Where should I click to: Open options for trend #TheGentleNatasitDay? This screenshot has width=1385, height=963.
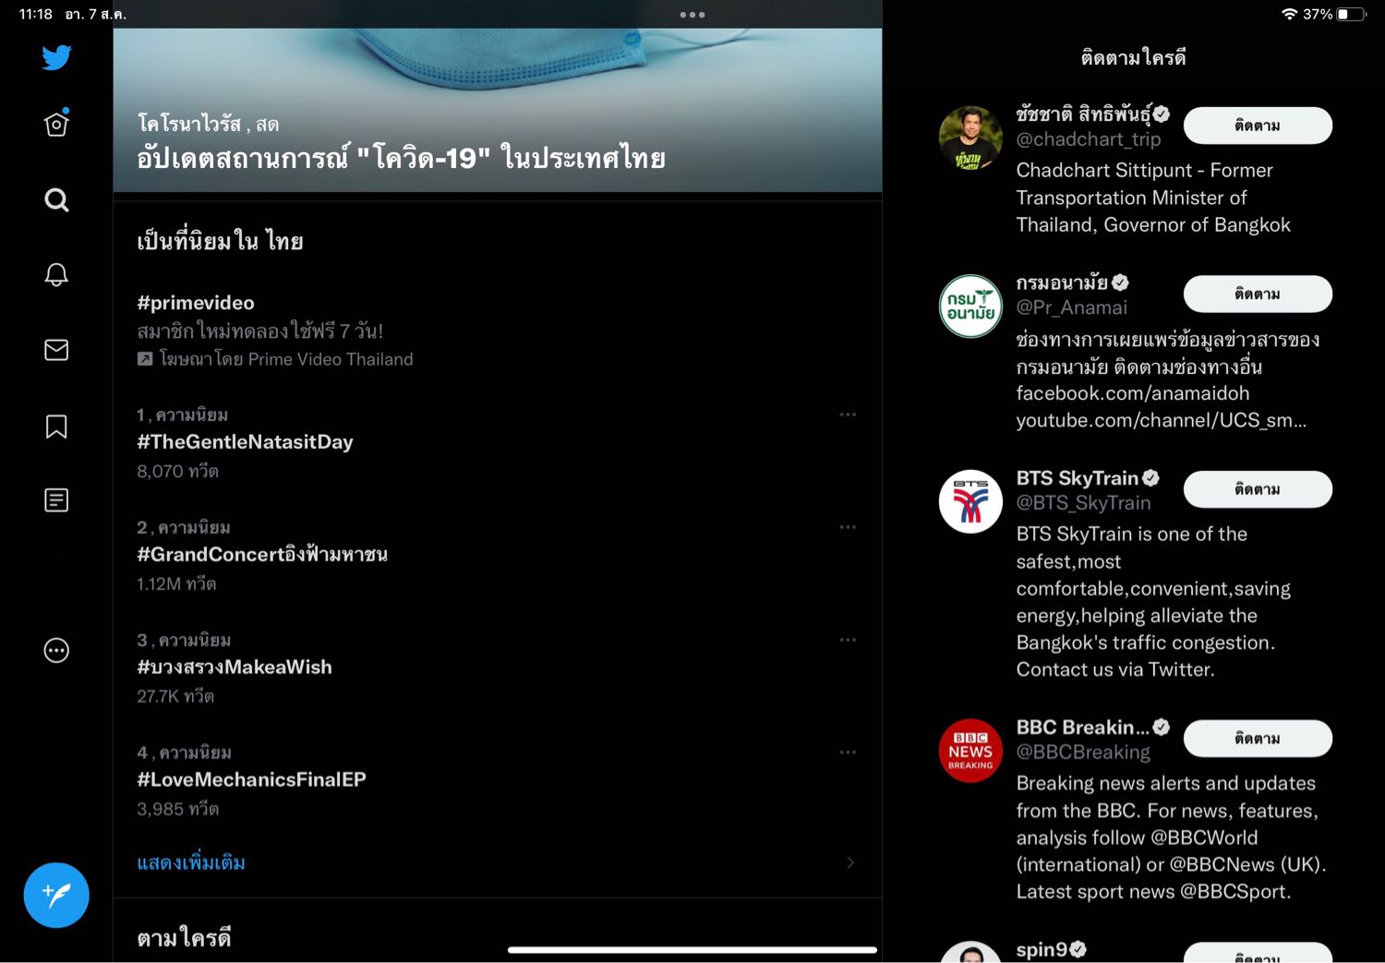click(848, 415)
